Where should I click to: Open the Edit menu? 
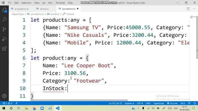click(x=16, y=3)
